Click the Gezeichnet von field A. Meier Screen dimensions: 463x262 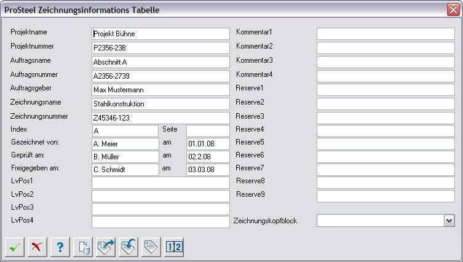click(x=125, y=144)
